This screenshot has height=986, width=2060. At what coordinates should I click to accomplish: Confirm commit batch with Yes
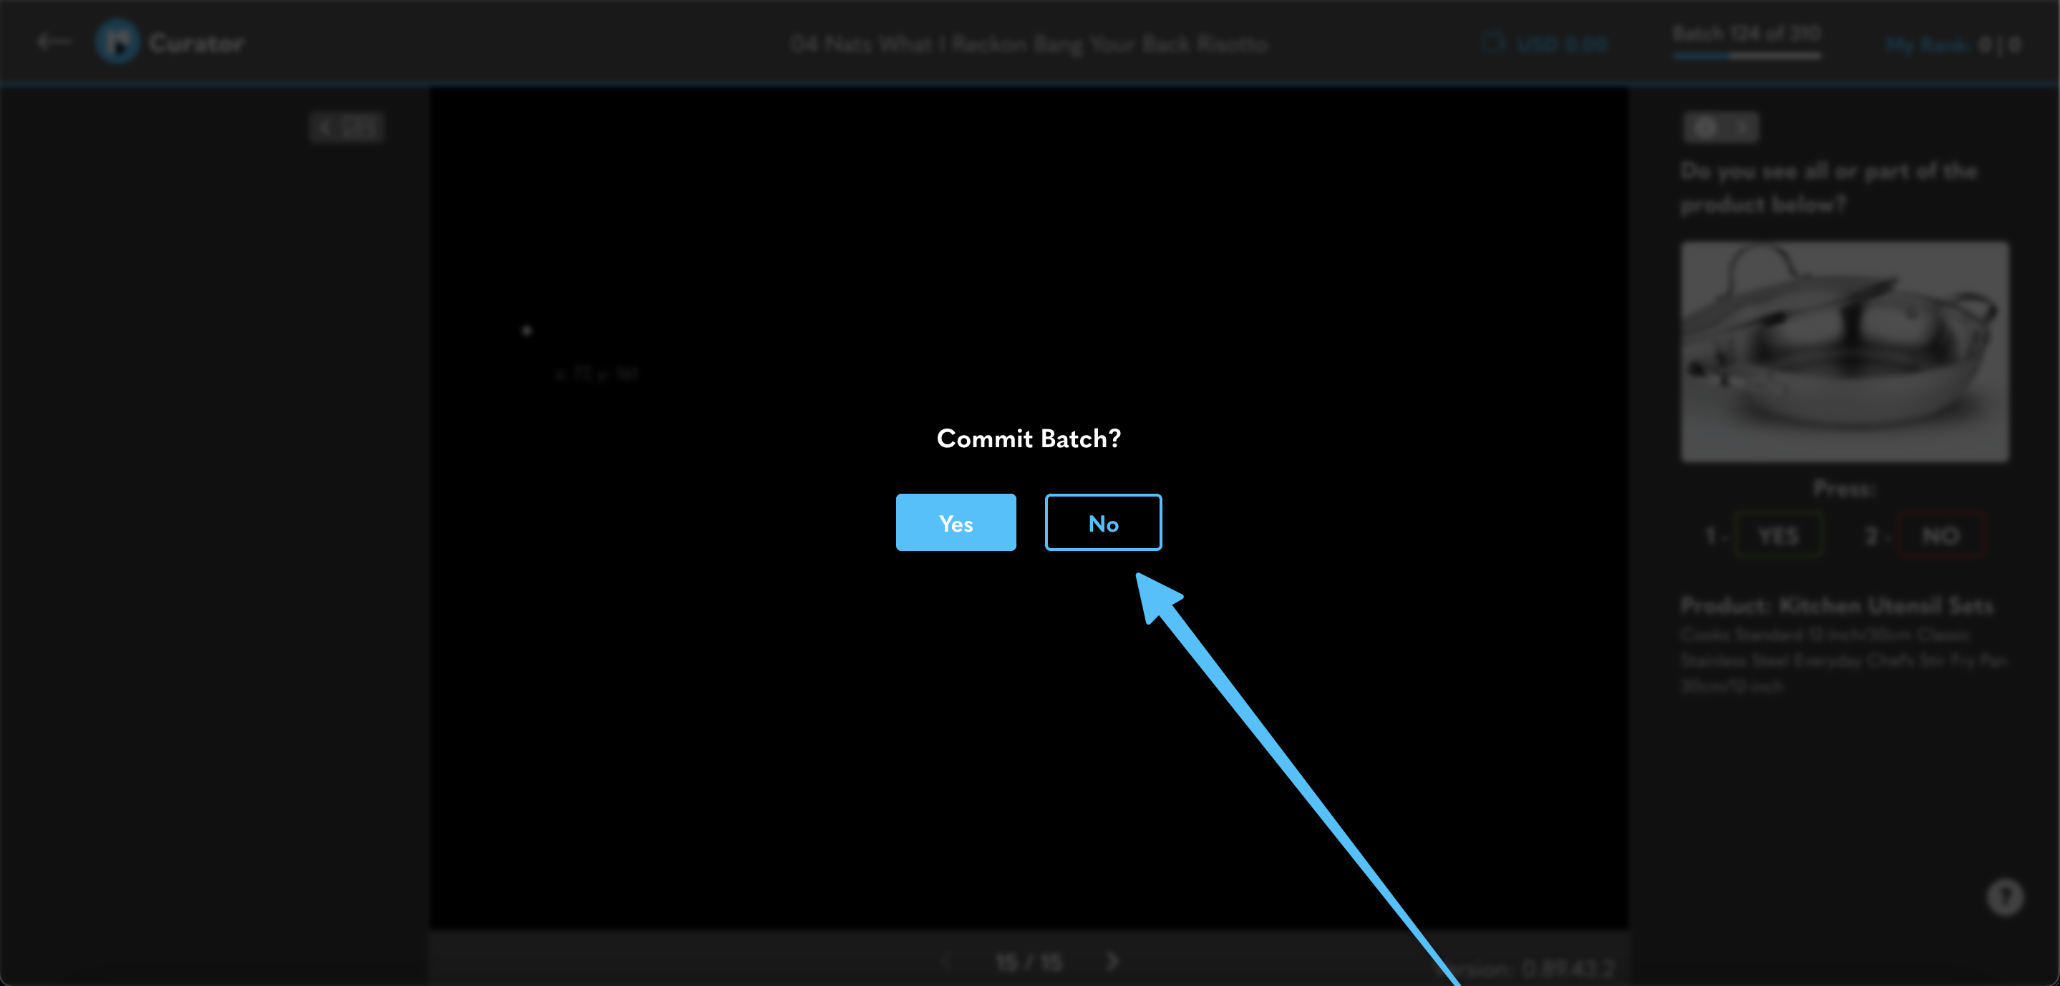956,523
